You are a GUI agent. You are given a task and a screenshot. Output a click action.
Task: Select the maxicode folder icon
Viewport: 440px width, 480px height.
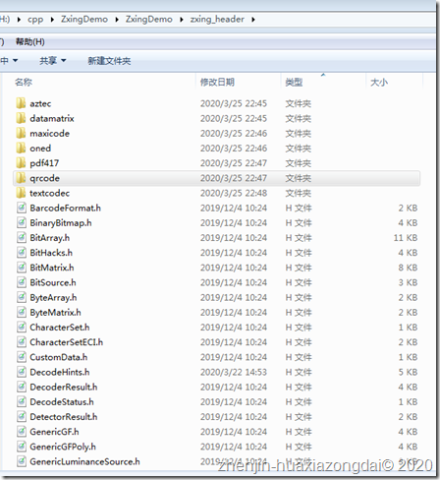coord(21,134)
